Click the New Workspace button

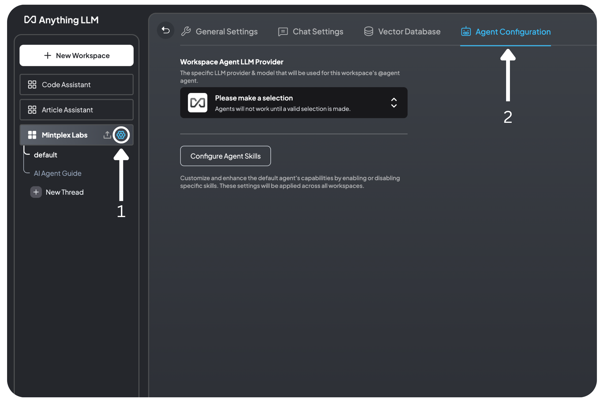click(77, 55)
